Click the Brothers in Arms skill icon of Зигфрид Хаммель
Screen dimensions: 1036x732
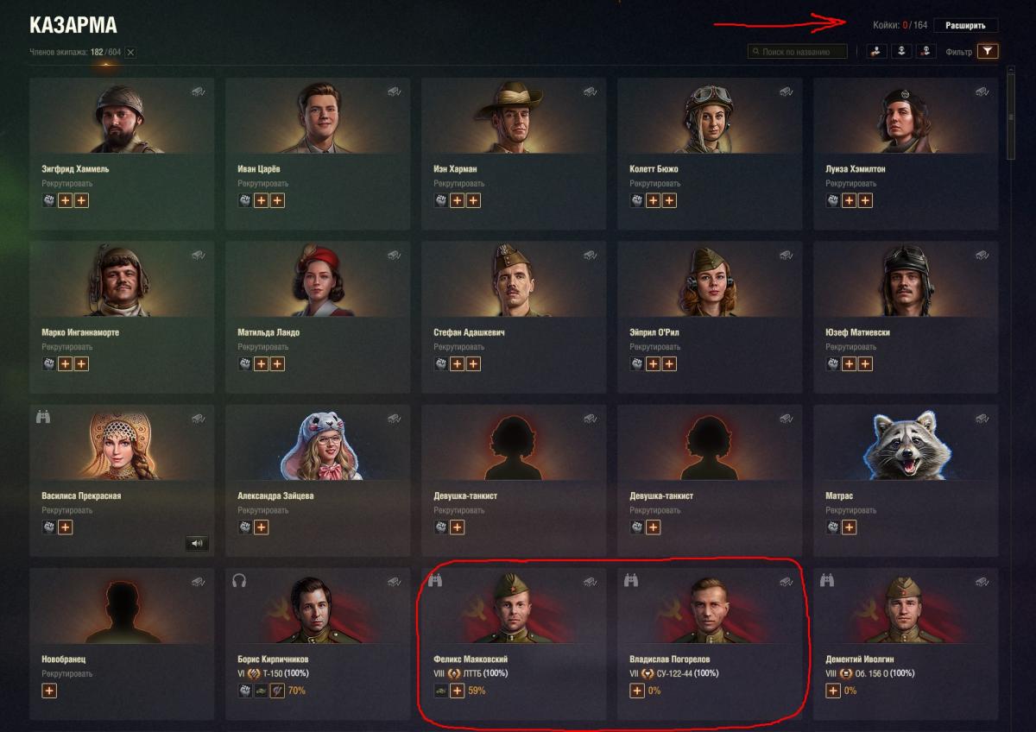(49, 200)
